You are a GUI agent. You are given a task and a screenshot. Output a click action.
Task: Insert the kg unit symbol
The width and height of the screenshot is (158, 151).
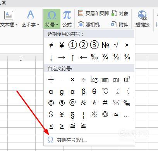(94, 80)
